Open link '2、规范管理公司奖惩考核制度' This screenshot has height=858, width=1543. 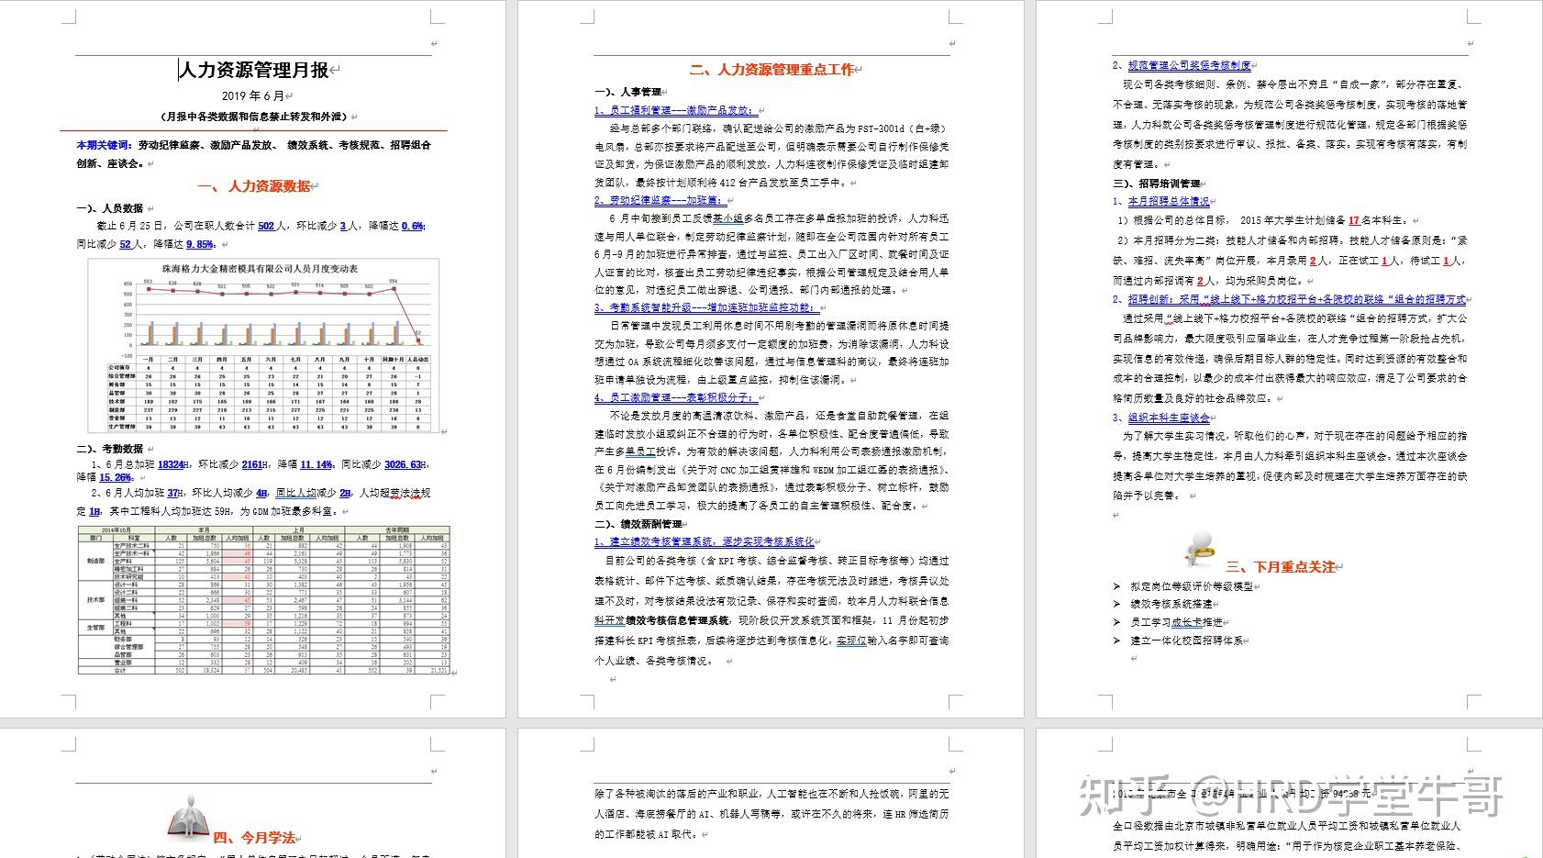click(1181, 65)
